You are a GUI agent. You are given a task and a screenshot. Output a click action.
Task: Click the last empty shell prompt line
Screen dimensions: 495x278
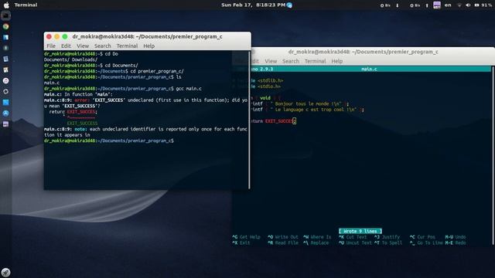coord(109,141)
